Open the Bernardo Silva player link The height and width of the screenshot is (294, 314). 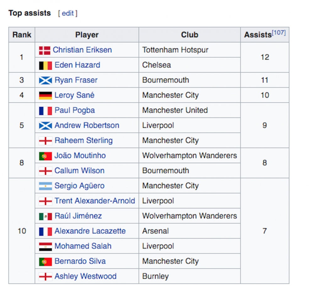click(80, 261)
